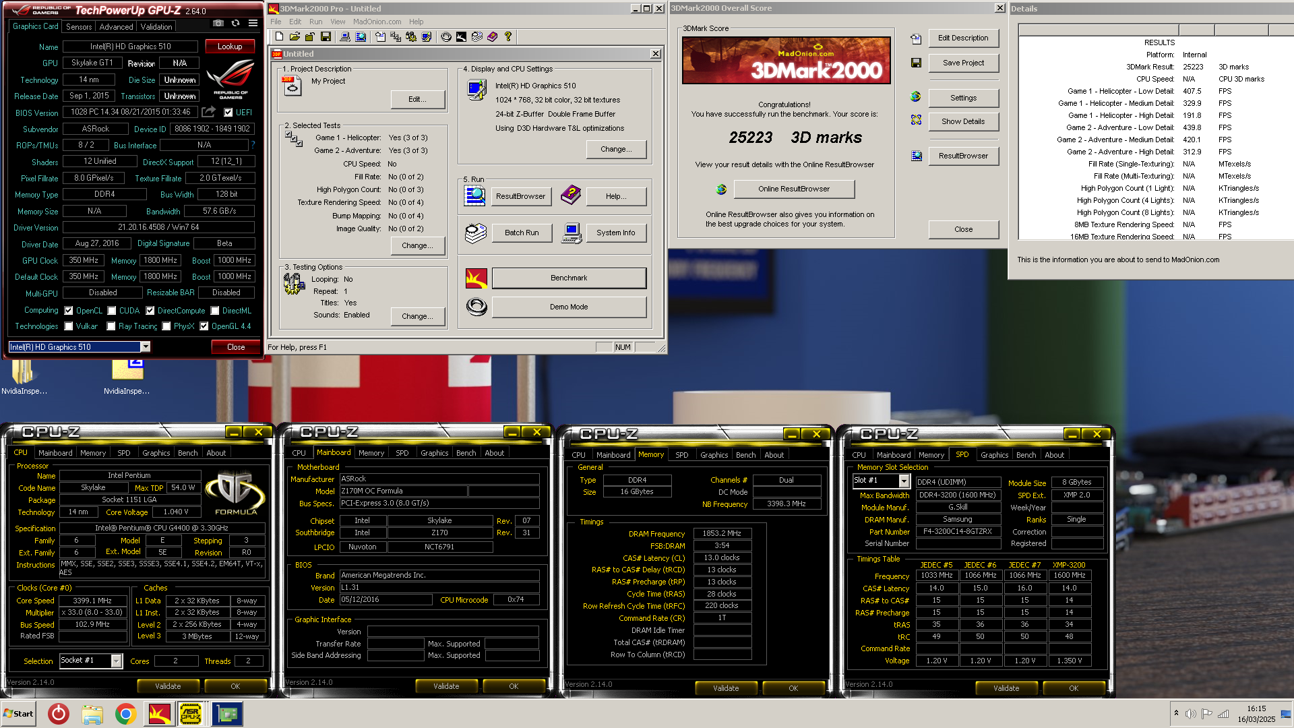
Task: Click the globe icon beside Online ResultBrowser
Action: click(721, 189)
